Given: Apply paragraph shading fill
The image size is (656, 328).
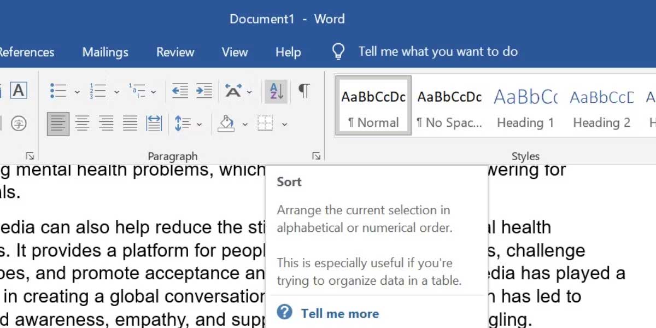Looking at the screenshot, I should tap(226, 124).
